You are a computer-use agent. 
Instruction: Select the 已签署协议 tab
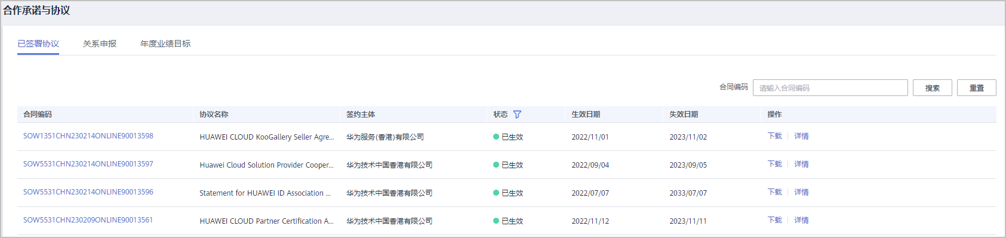coord(38,44)
